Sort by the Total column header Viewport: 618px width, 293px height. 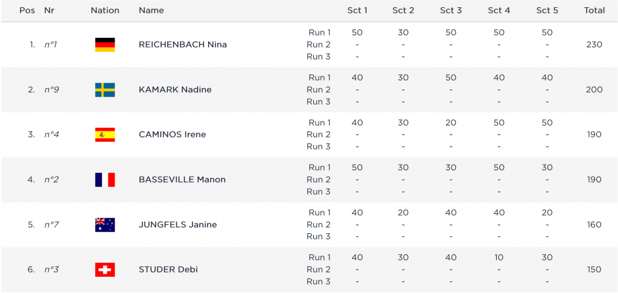(x=594, y=10)
